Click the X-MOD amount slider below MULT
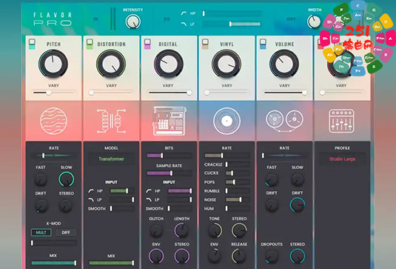The height and width of the screenshot is (269, 396). point(53,243)
